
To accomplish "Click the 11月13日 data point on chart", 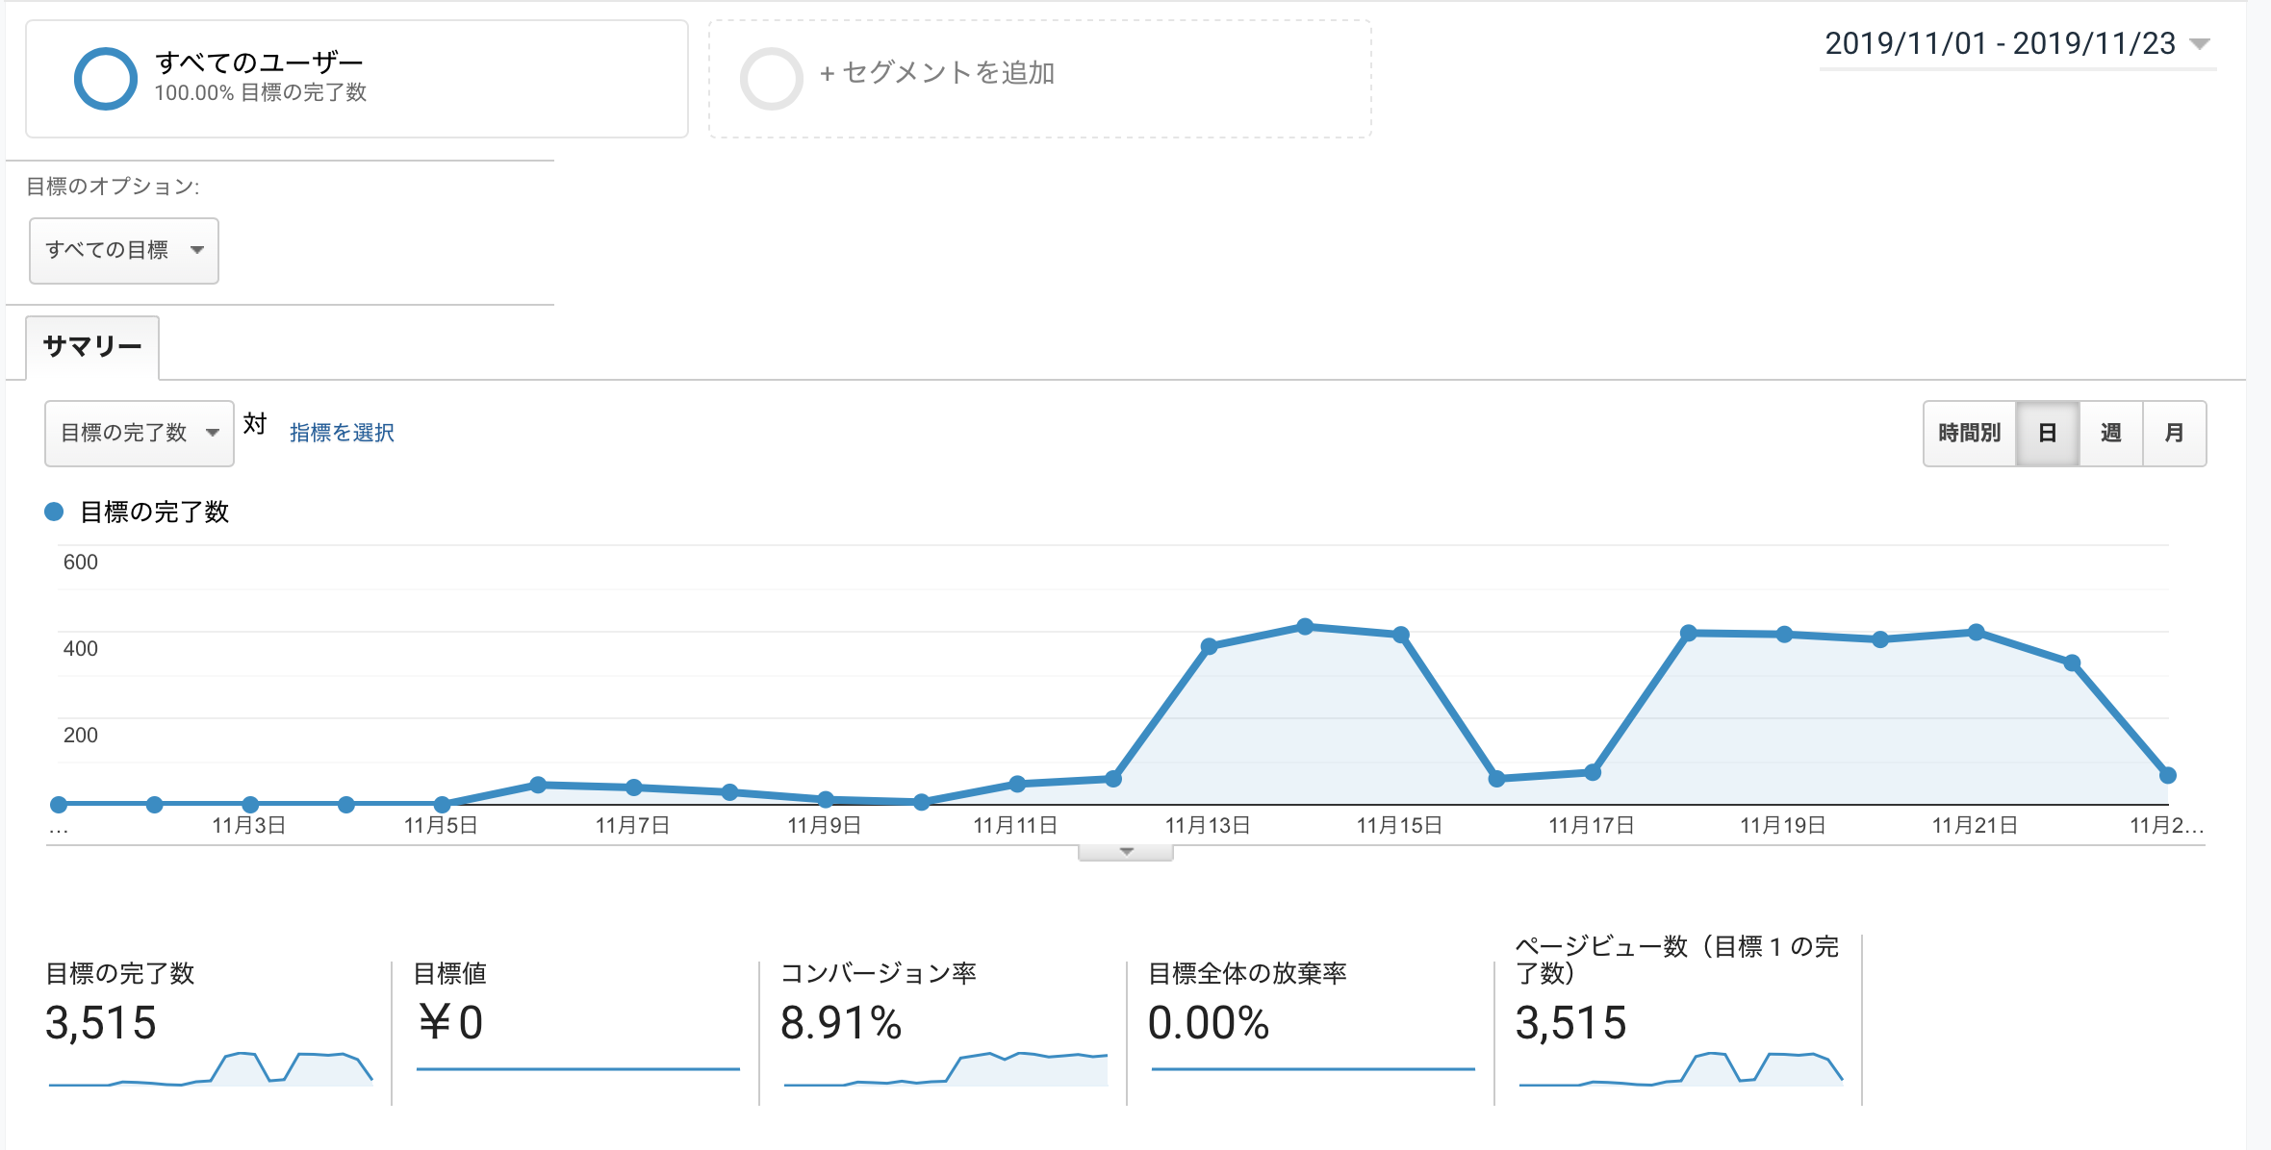I will [1210, 646].
